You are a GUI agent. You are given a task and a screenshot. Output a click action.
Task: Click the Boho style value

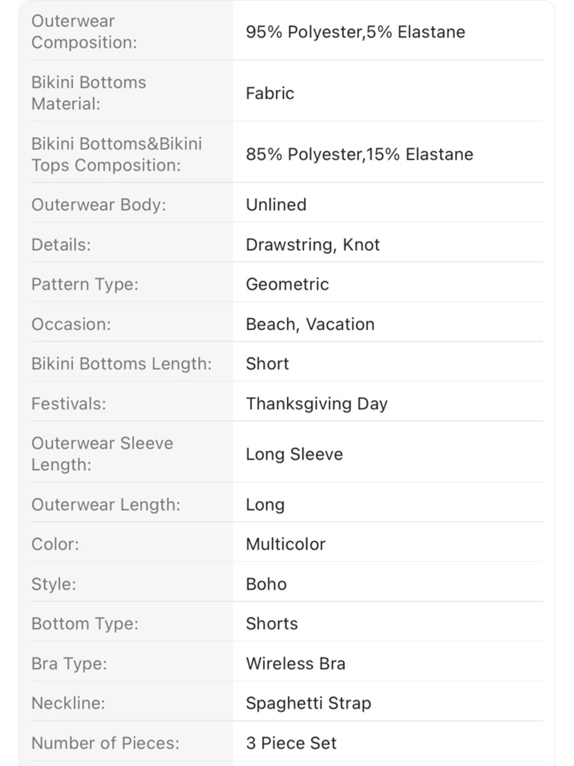(x=266, y=584)
